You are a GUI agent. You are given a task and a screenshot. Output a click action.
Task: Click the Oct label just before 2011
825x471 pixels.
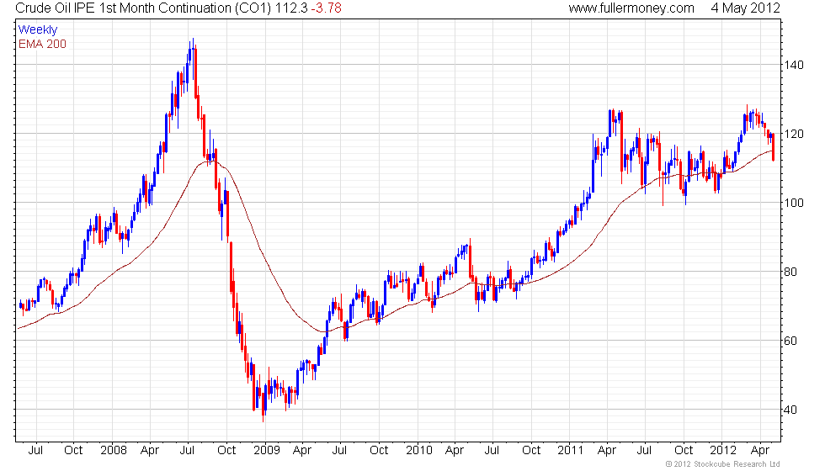(x=531, y=451)
